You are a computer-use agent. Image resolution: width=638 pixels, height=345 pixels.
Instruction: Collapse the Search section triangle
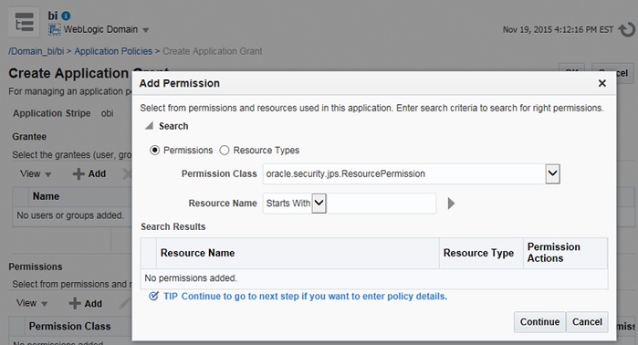(150, 126)
